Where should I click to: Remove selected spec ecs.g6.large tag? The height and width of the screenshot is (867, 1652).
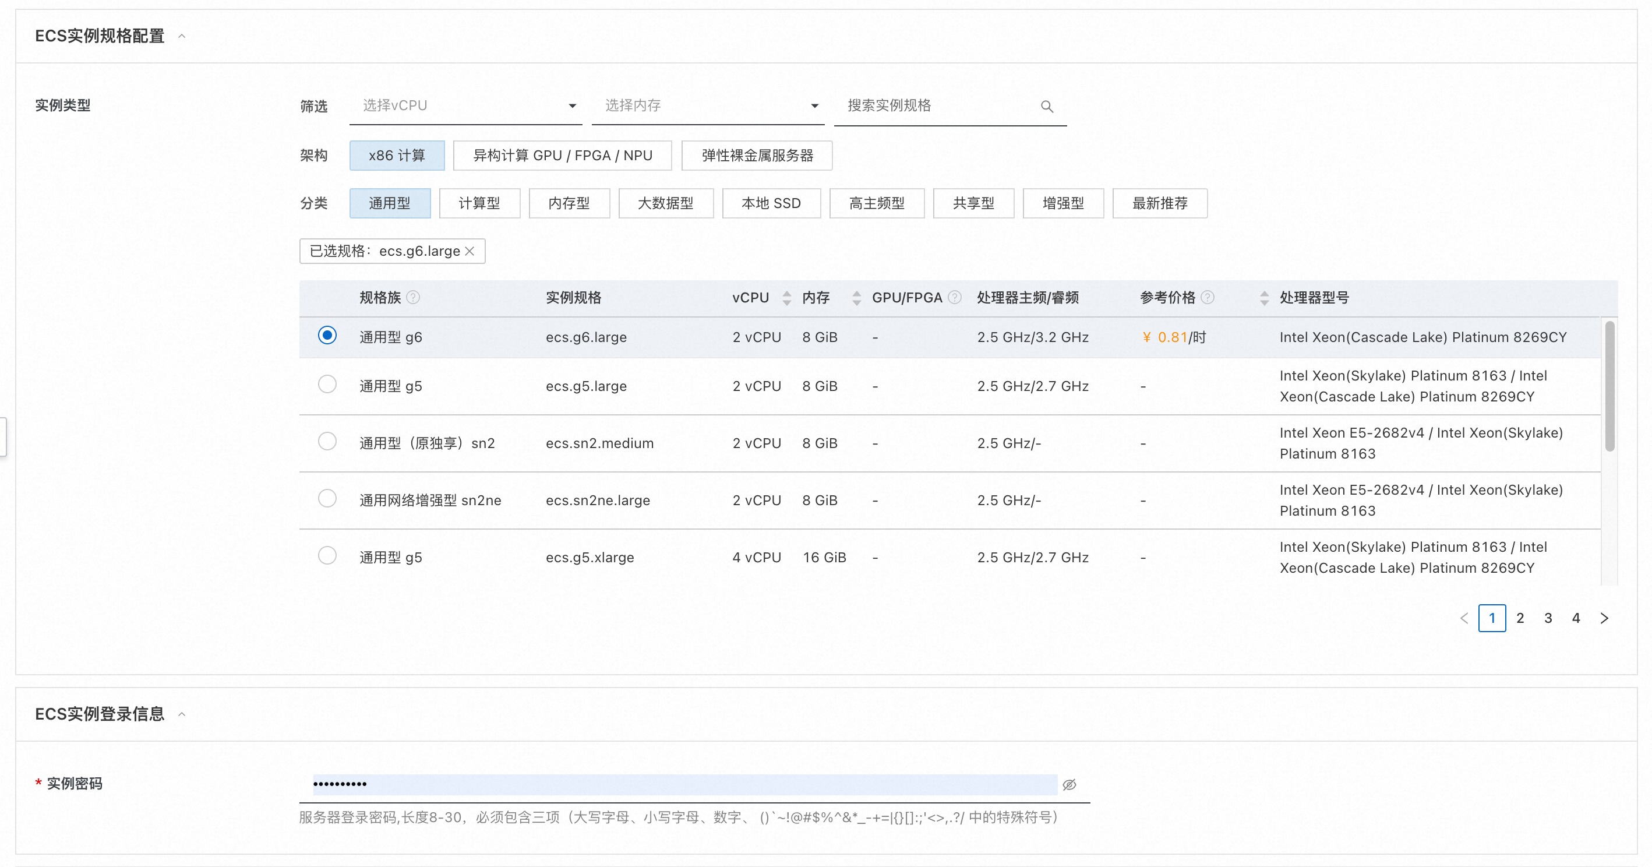470,251
